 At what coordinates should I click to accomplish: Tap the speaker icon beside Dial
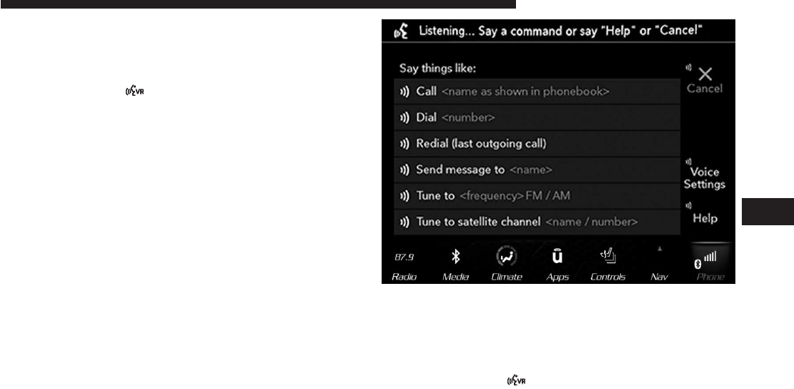pyautogui.click(x=405, y=118)
